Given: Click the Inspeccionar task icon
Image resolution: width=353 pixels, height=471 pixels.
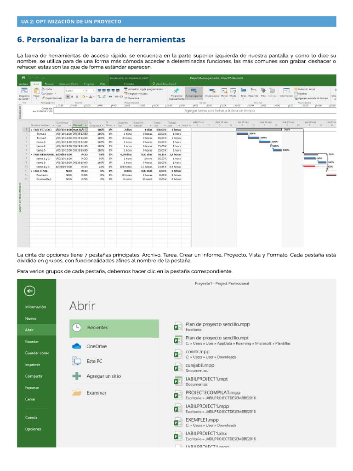Looking at the screenshot, I should pos(212,93).
